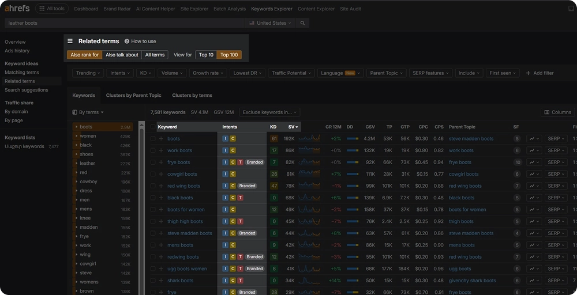Click the By terms panel icon
The height and width of the screenshot is (295, 577).
point(74,112)
